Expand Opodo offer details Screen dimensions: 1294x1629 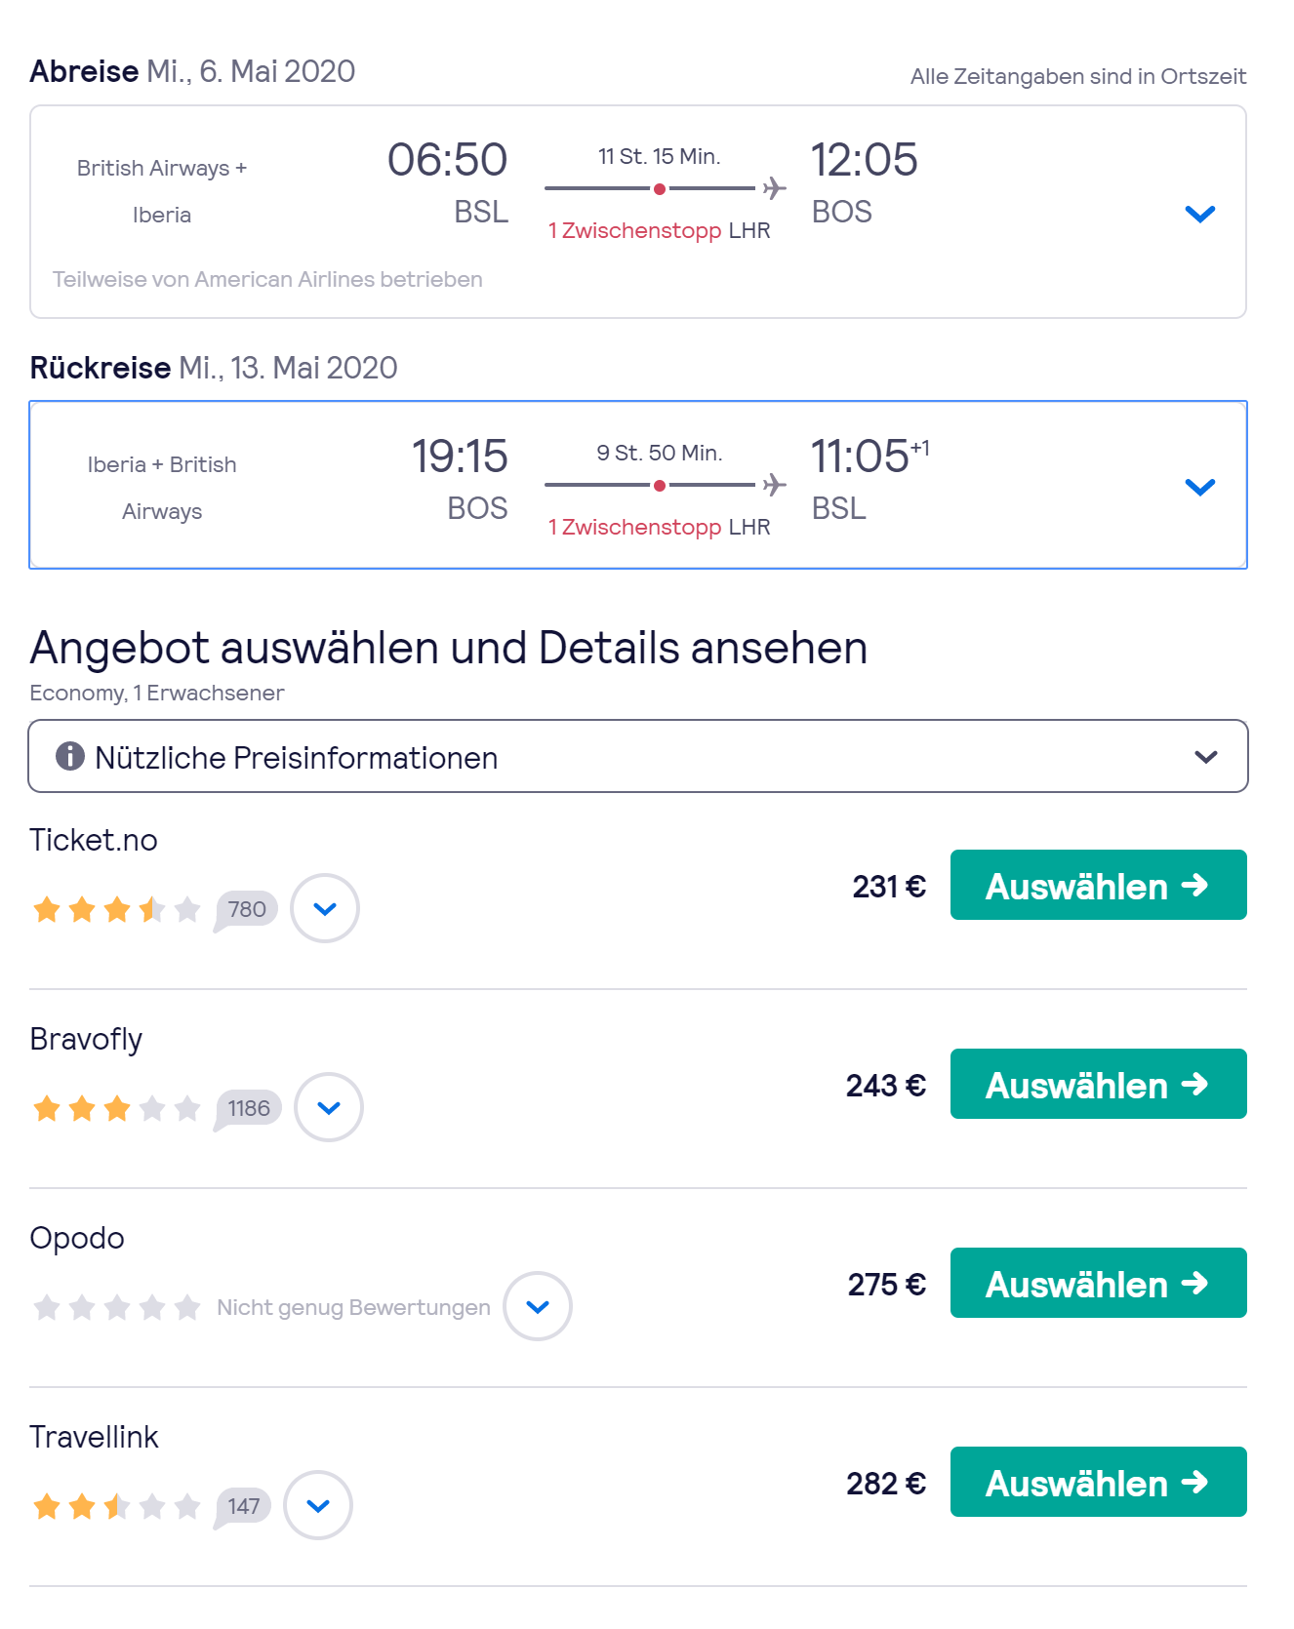click(x=538, y=1306)
